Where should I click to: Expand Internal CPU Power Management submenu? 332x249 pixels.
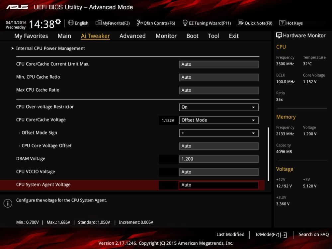[x=50, y=48]
